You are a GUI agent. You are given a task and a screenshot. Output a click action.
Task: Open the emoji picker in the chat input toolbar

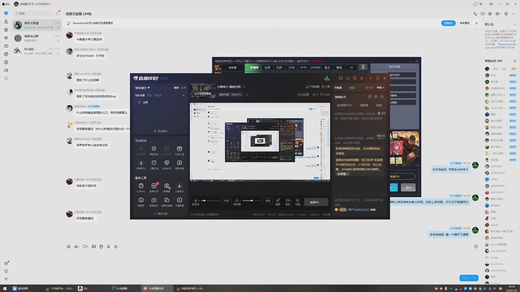click(69, 247)
